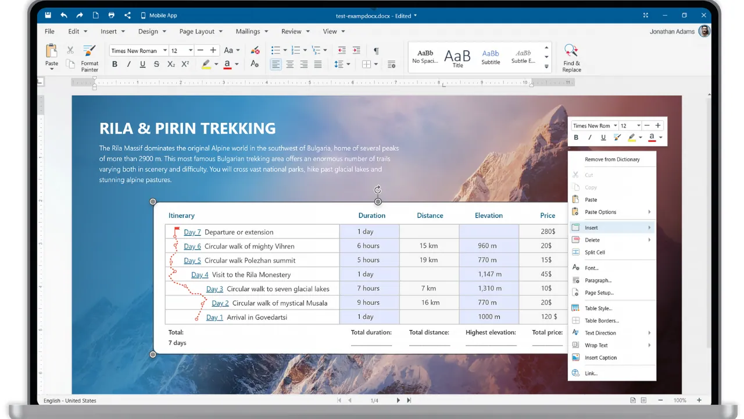Image resolution: width=744 pixels, height=419 pixels.
Task: Toggle Bold in floating mini toolbar
Action: point(576,137)
